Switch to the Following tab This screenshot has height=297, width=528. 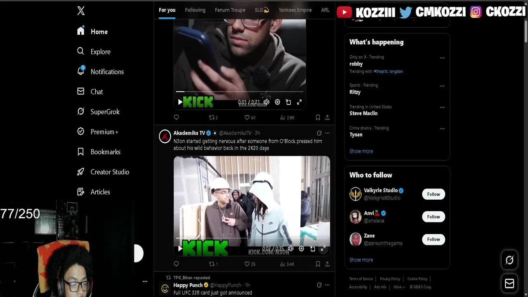pyautogui.click(x=195, y=10)
